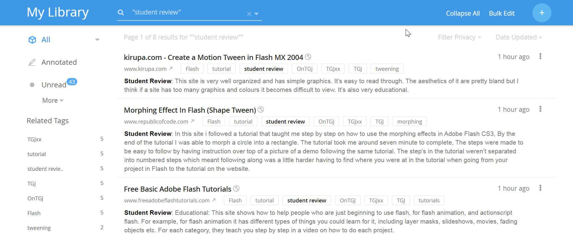Click the globe icon beside Morphing Effect title
The height and width of the screenshot is (235, 573).
261,109
